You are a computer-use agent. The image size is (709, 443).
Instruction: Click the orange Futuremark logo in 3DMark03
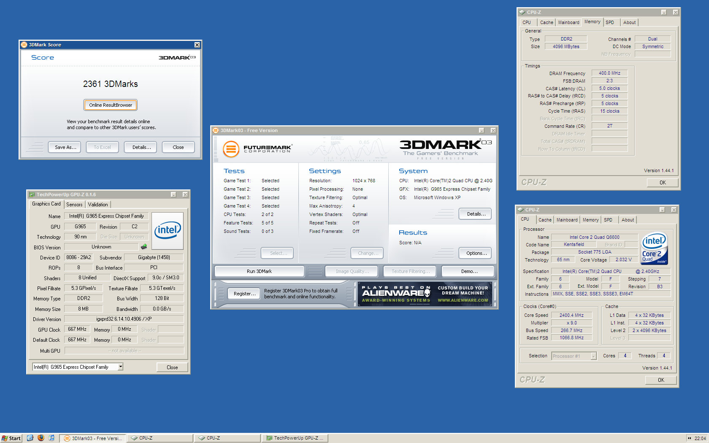pos(231,149)
